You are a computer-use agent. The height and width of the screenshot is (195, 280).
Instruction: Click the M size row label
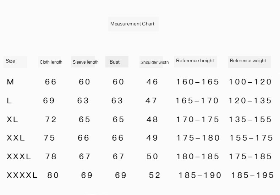tap(10, 82)
